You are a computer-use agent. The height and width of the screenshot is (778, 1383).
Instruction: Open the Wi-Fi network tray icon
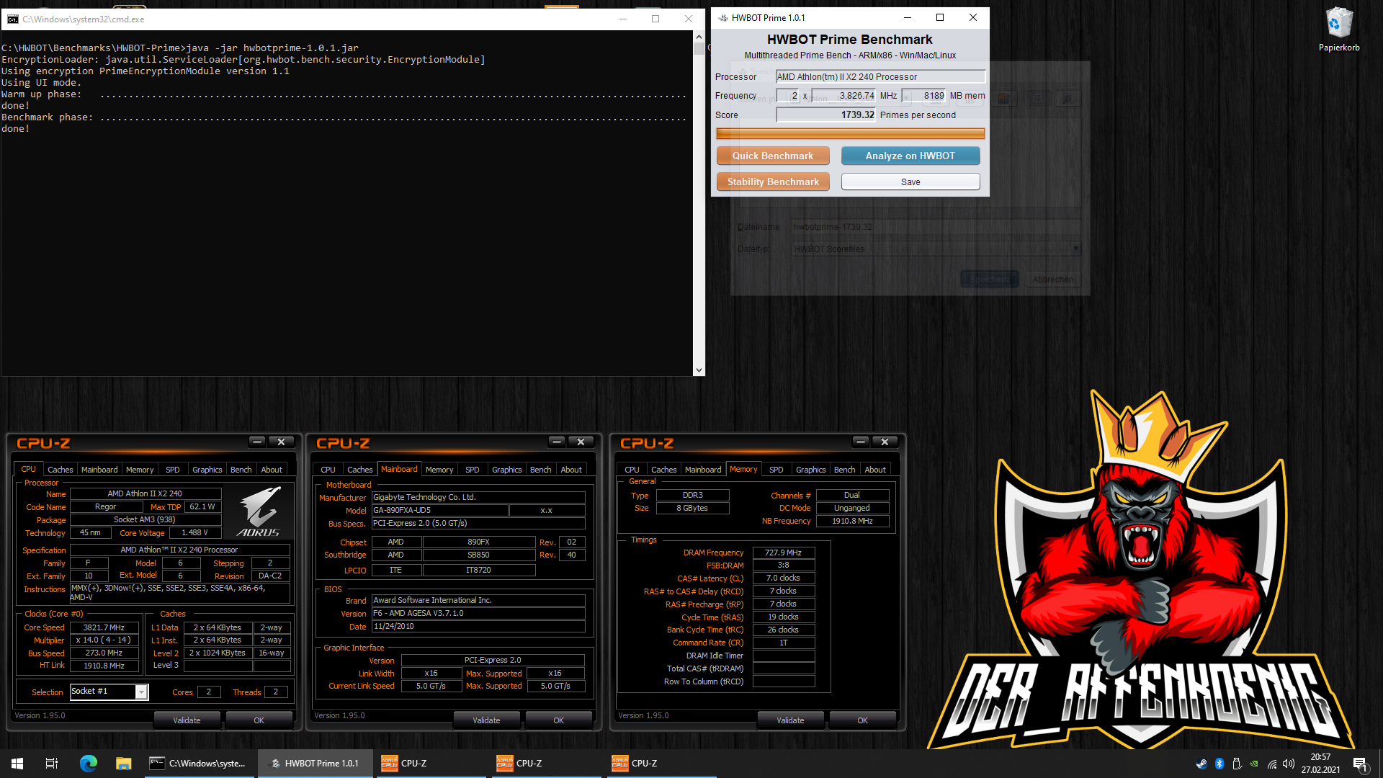[x=1272, y=764]
